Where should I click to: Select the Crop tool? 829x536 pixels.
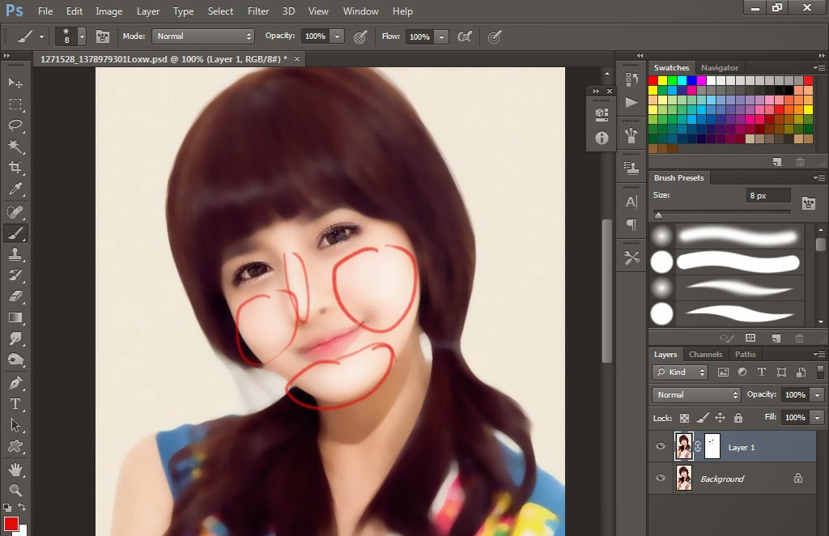pyautogui.click(x=15, y=168)
